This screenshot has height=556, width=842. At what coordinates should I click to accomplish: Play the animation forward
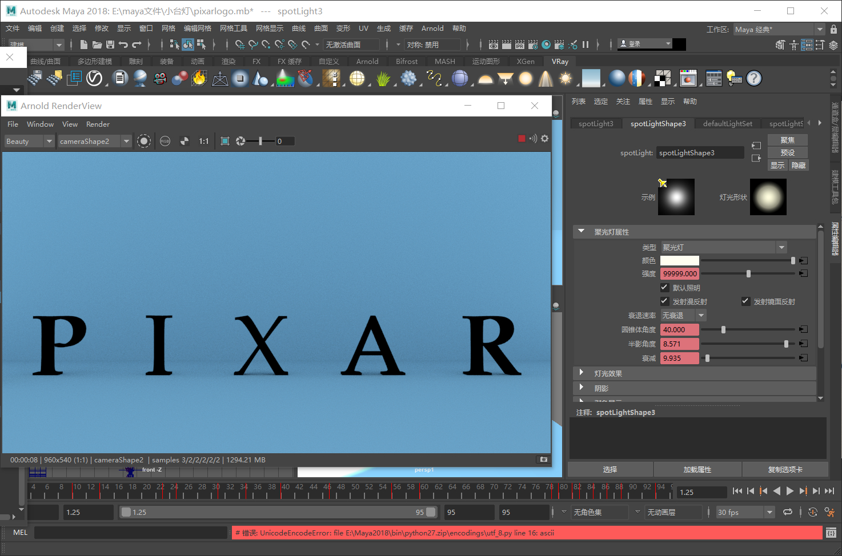(790, 491)
